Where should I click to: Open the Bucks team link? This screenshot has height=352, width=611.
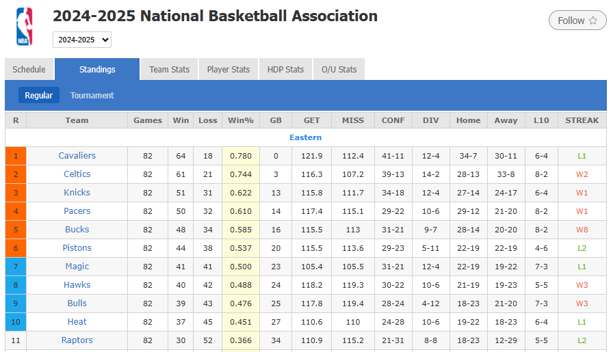pos(77,230)
